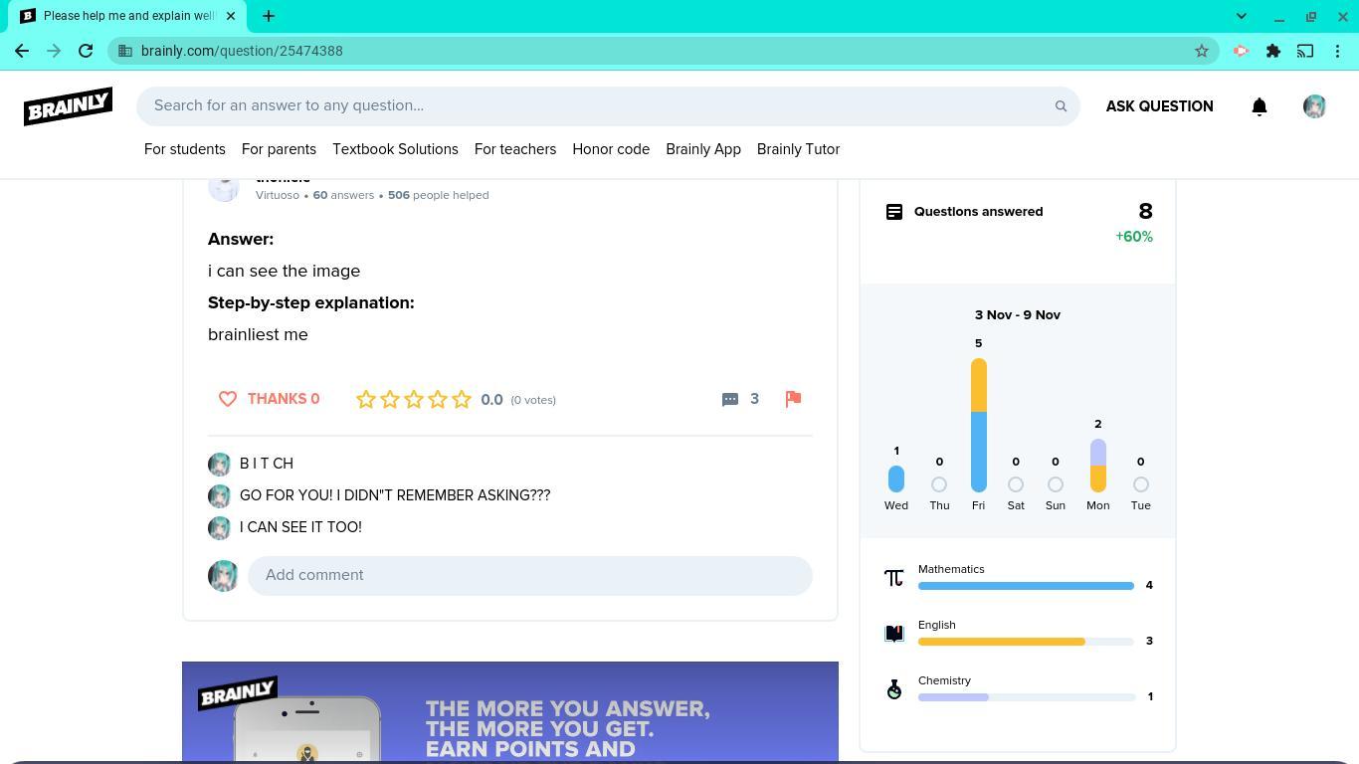Click the Brainly promotional banner
1359x764 pixels.
pyautogui.click(x=510, y=711)
